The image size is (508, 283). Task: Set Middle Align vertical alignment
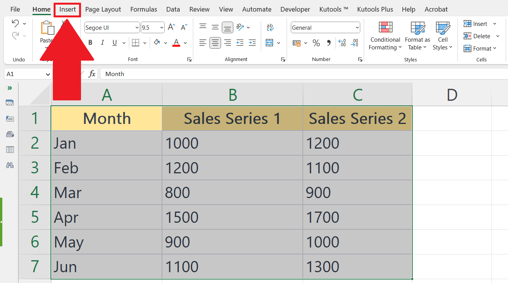(215, 27)
